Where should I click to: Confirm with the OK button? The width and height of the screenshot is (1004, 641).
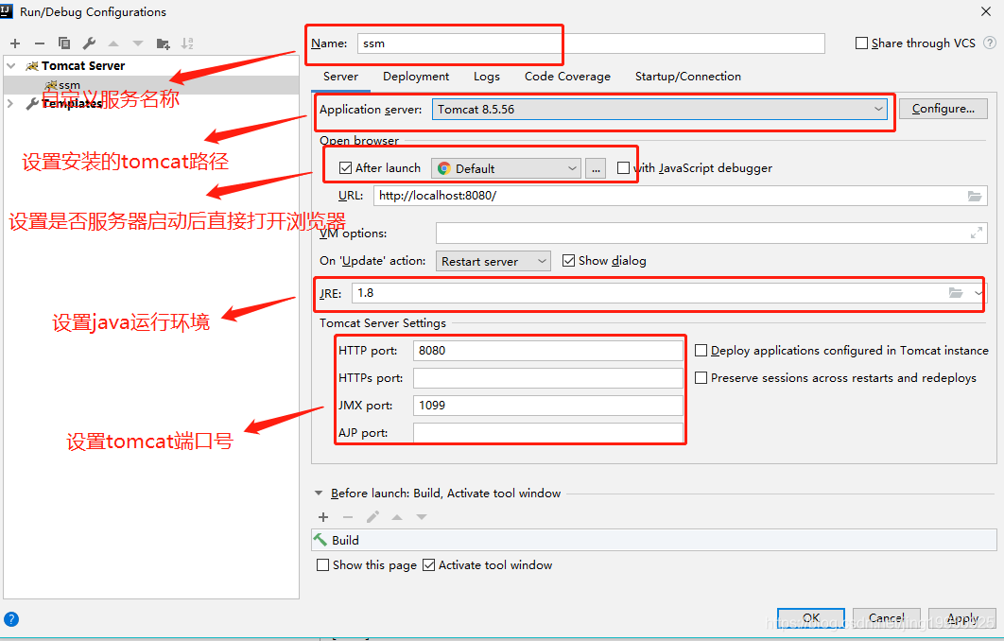pyautogui.click(x=811, y=618)
